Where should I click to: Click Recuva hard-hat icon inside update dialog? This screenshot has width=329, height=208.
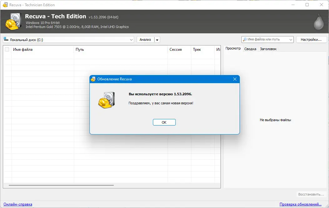click(x=107, y=100)
